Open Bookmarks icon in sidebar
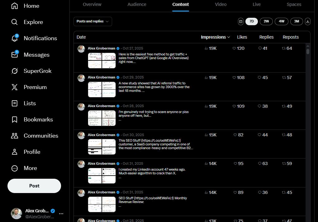 pos(14,120)
